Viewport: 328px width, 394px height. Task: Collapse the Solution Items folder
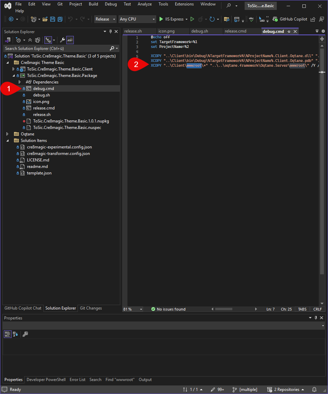[x=7, y=141]
